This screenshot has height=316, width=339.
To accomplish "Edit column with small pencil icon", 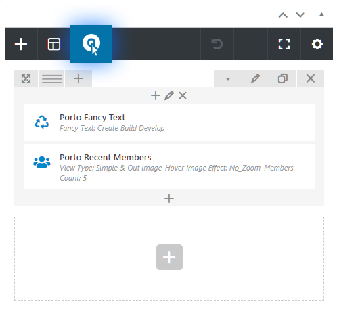I will tap(169, 95).
